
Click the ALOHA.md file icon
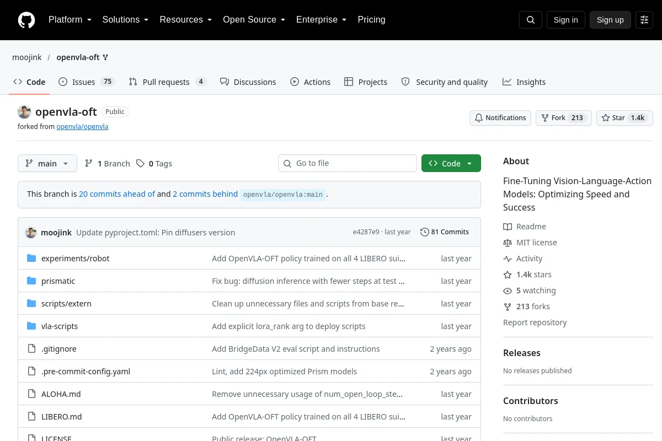pyautogui.click(x=31, y=394)
